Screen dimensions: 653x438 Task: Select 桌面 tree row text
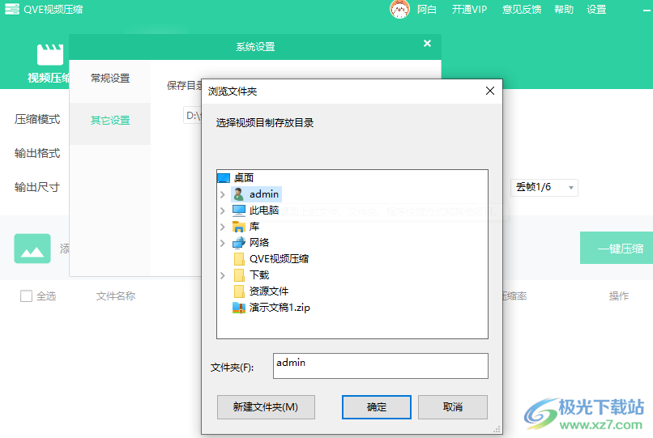(244, 178)
